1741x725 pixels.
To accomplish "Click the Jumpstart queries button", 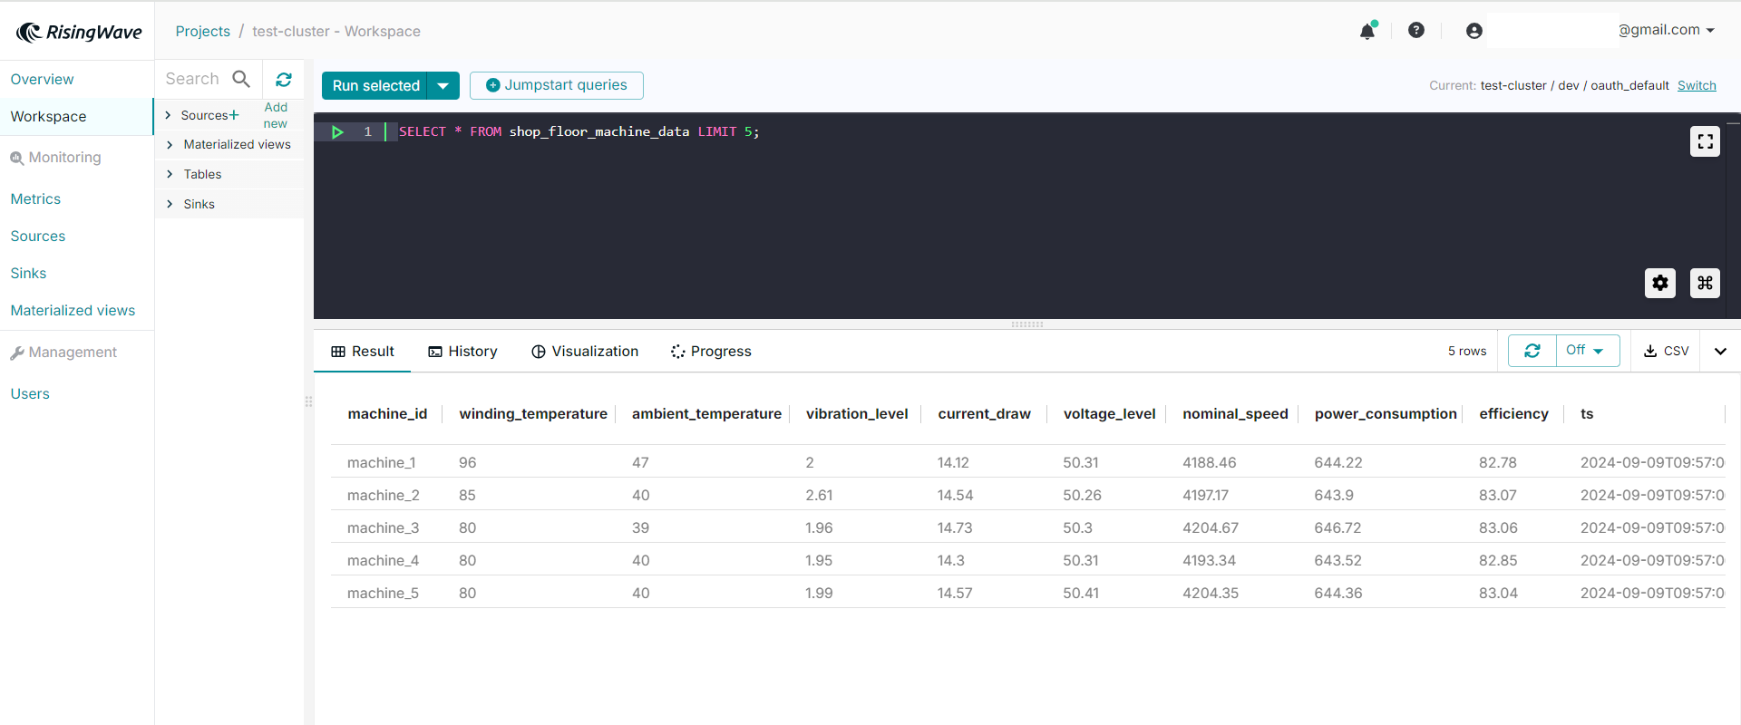I will coord(556,85).
